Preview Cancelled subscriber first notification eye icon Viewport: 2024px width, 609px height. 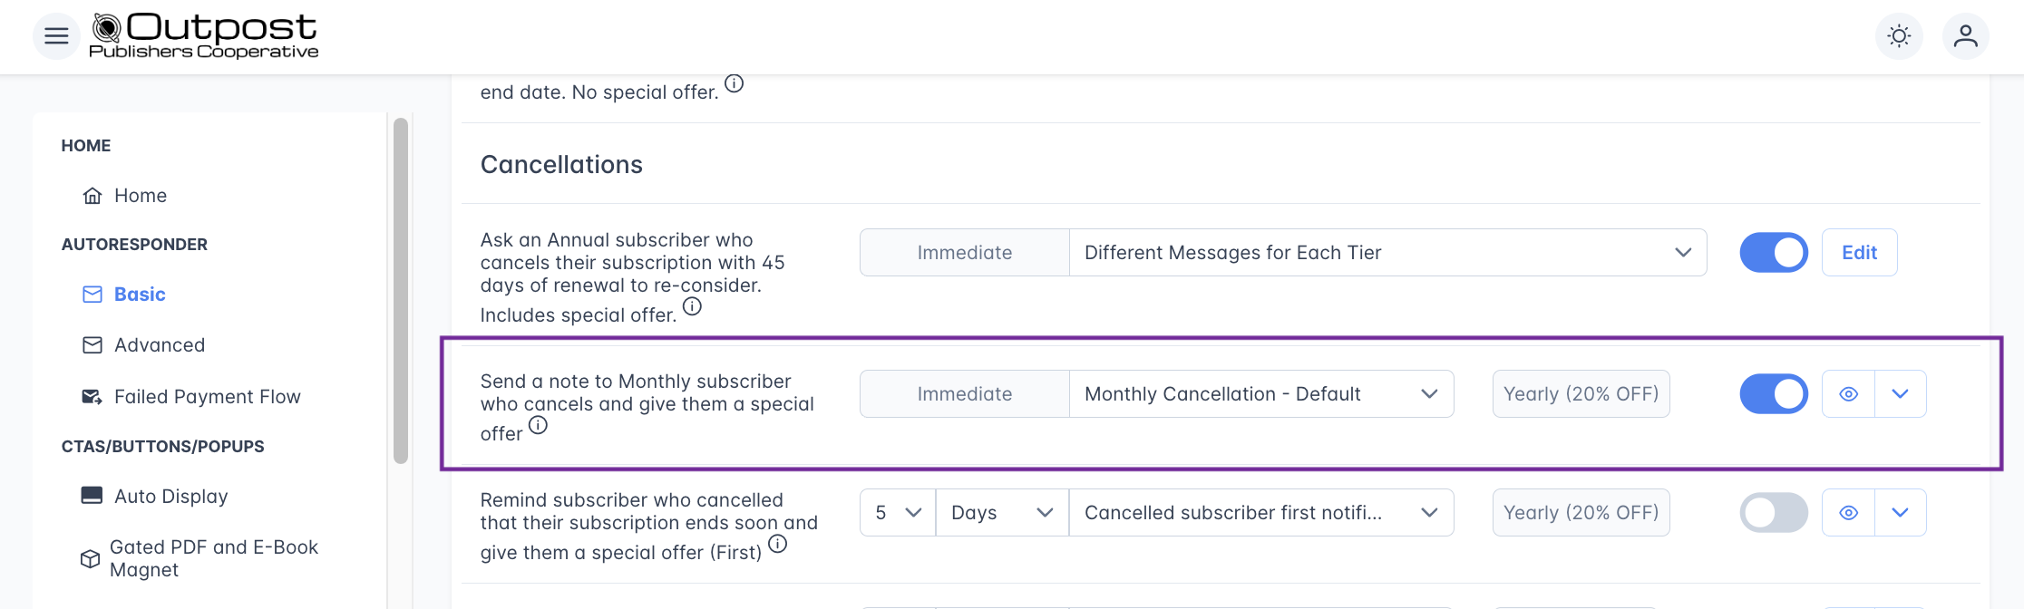1848,513
